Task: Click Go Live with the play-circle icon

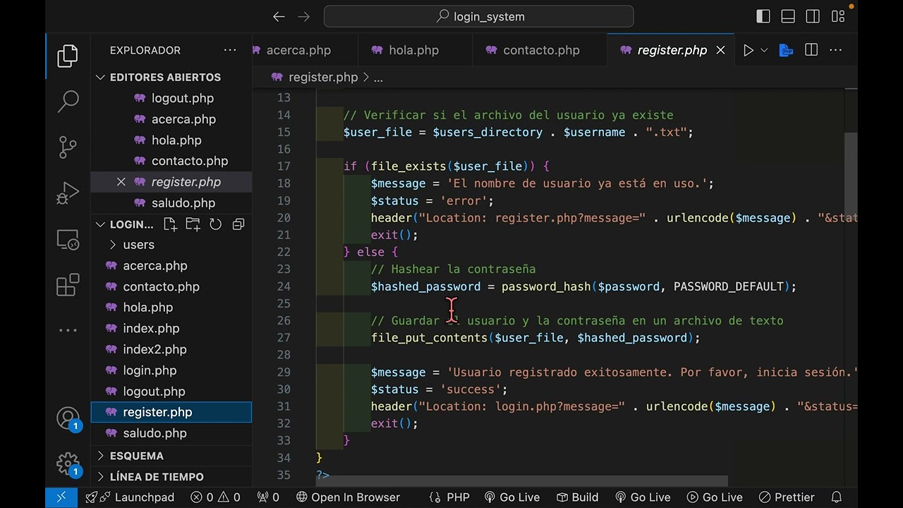Action: [715, 497]
